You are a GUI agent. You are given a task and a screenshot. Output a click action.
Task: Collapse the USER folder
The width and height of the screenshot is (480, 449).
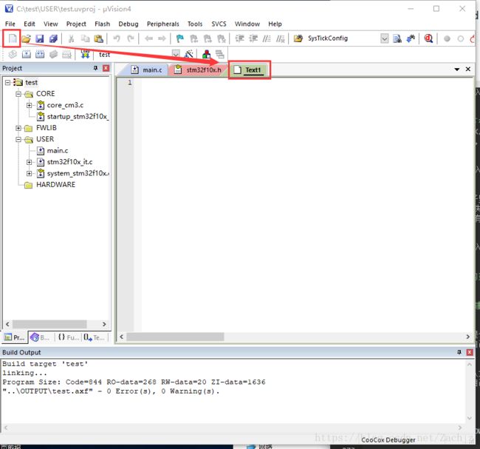point(18,139)
